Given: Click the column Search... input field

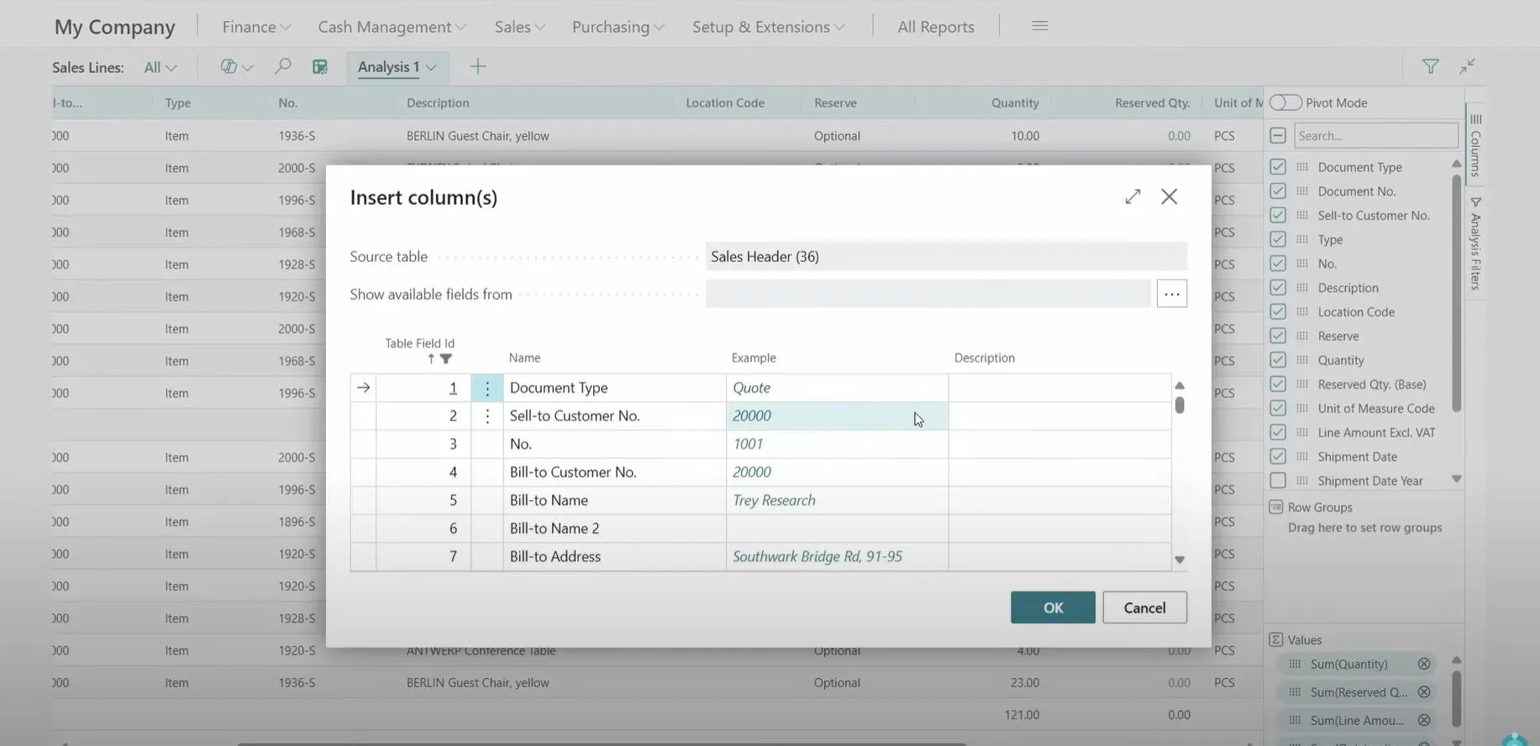Looking at the screenshot, I should 1376,135.
